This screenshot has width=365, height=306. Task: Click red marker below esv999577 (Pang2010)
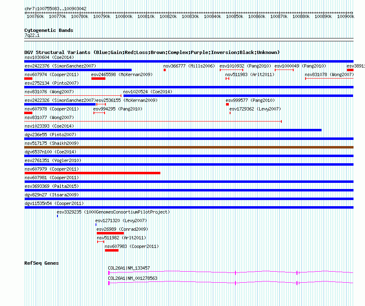pyautogui.click(x=227, y=104)
